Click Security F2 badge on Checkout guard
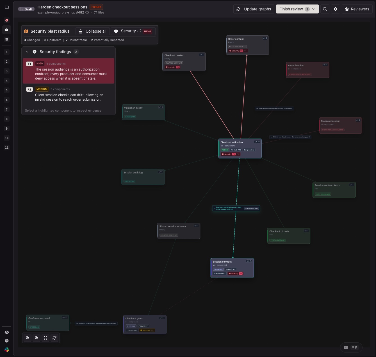 pos(147,330)
